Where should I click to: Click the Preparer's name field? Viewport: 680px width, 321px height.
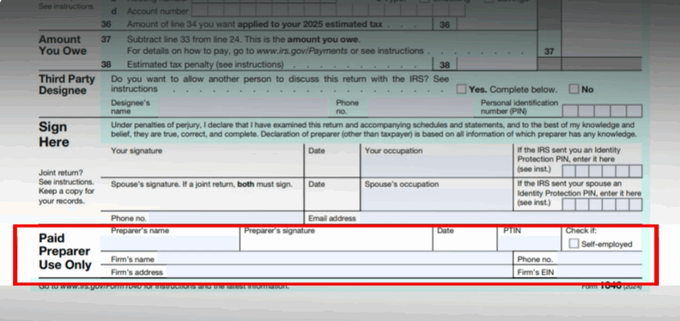[170, 243]
